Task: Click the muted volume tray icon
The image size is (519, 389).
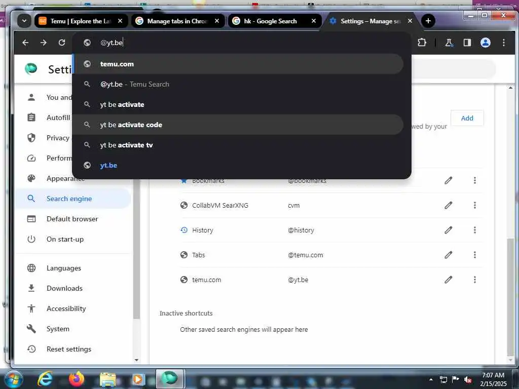Action: (468, 380)
